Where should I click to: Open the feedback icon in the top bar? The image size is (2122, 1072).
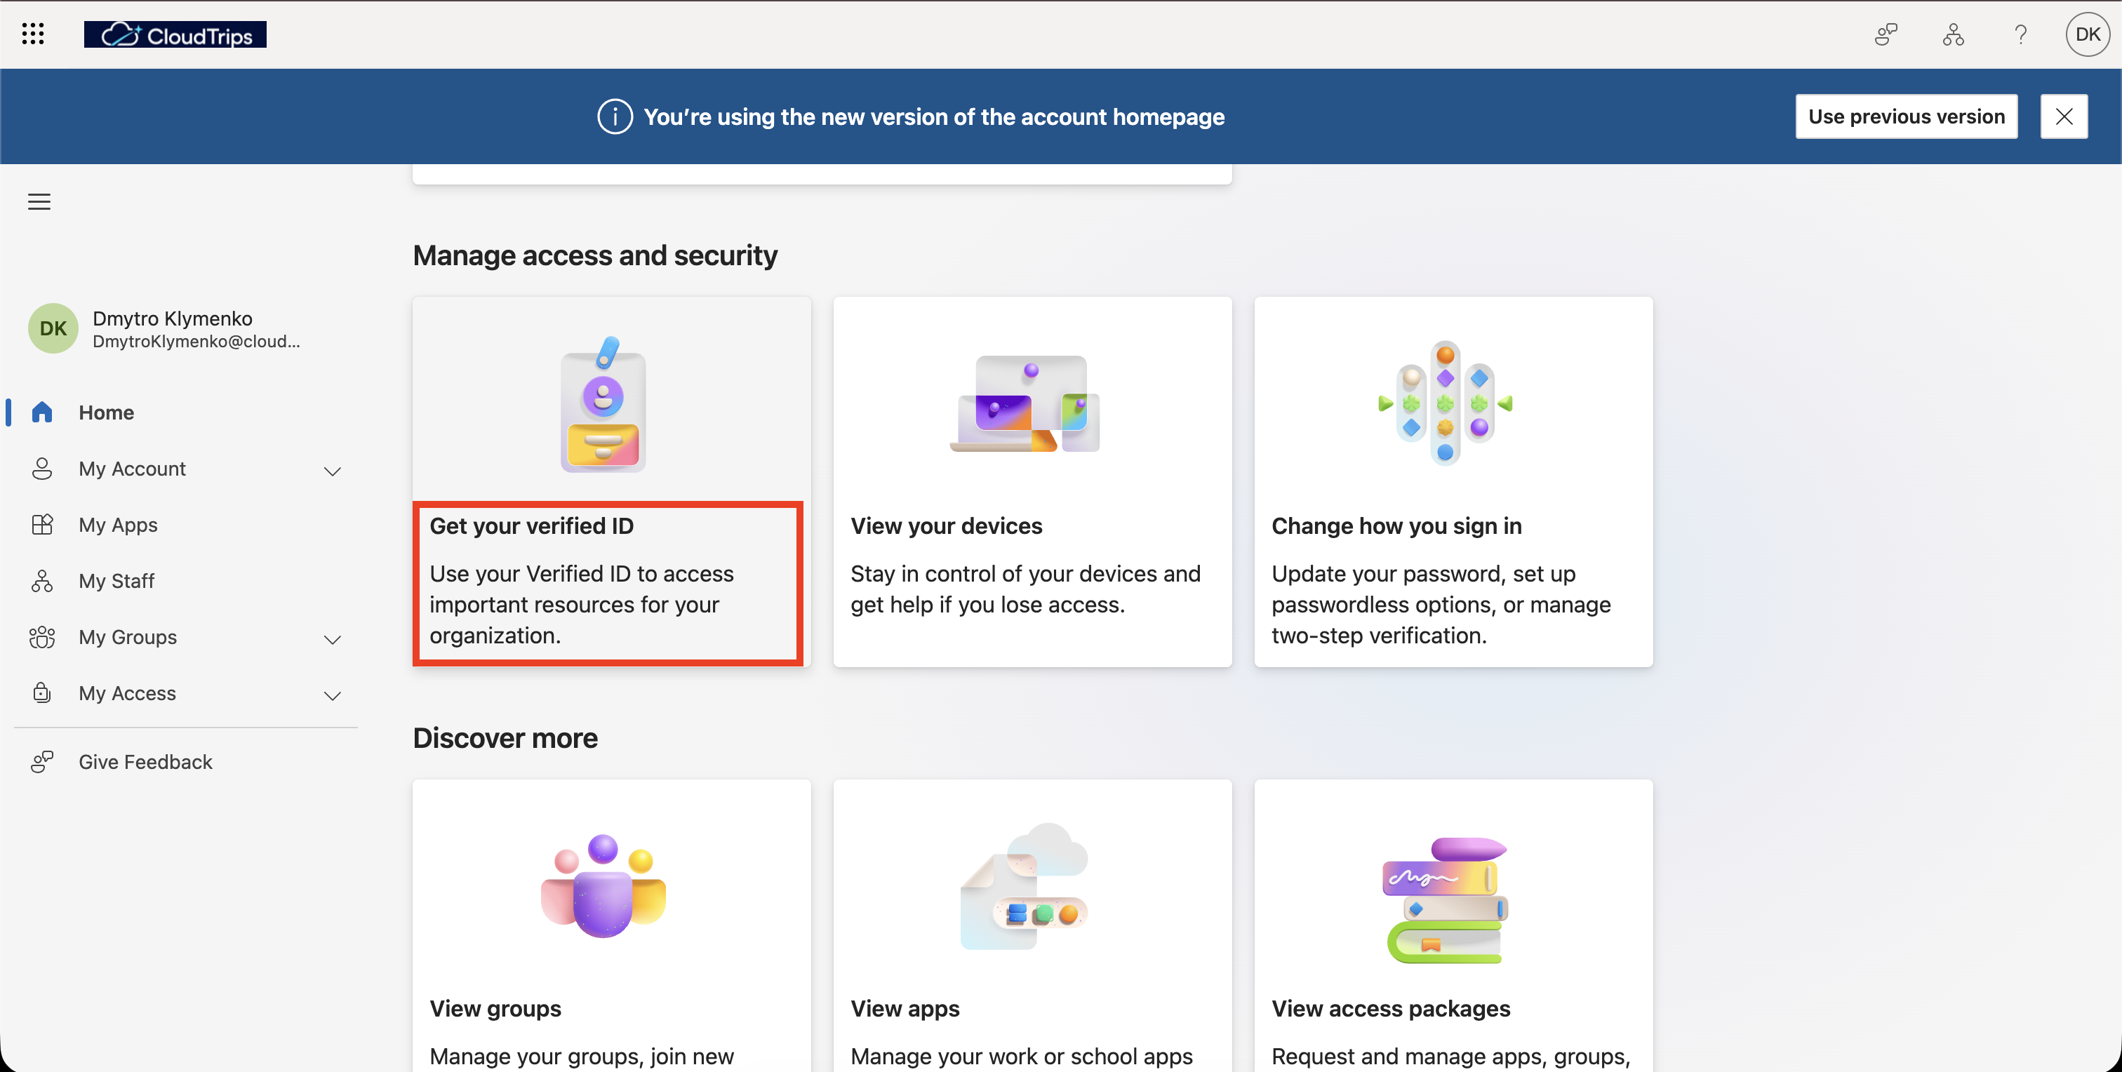1886,34
